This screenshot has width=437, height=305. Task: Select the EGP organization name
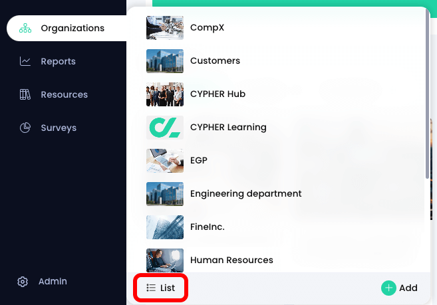click(x=199, y=160)
